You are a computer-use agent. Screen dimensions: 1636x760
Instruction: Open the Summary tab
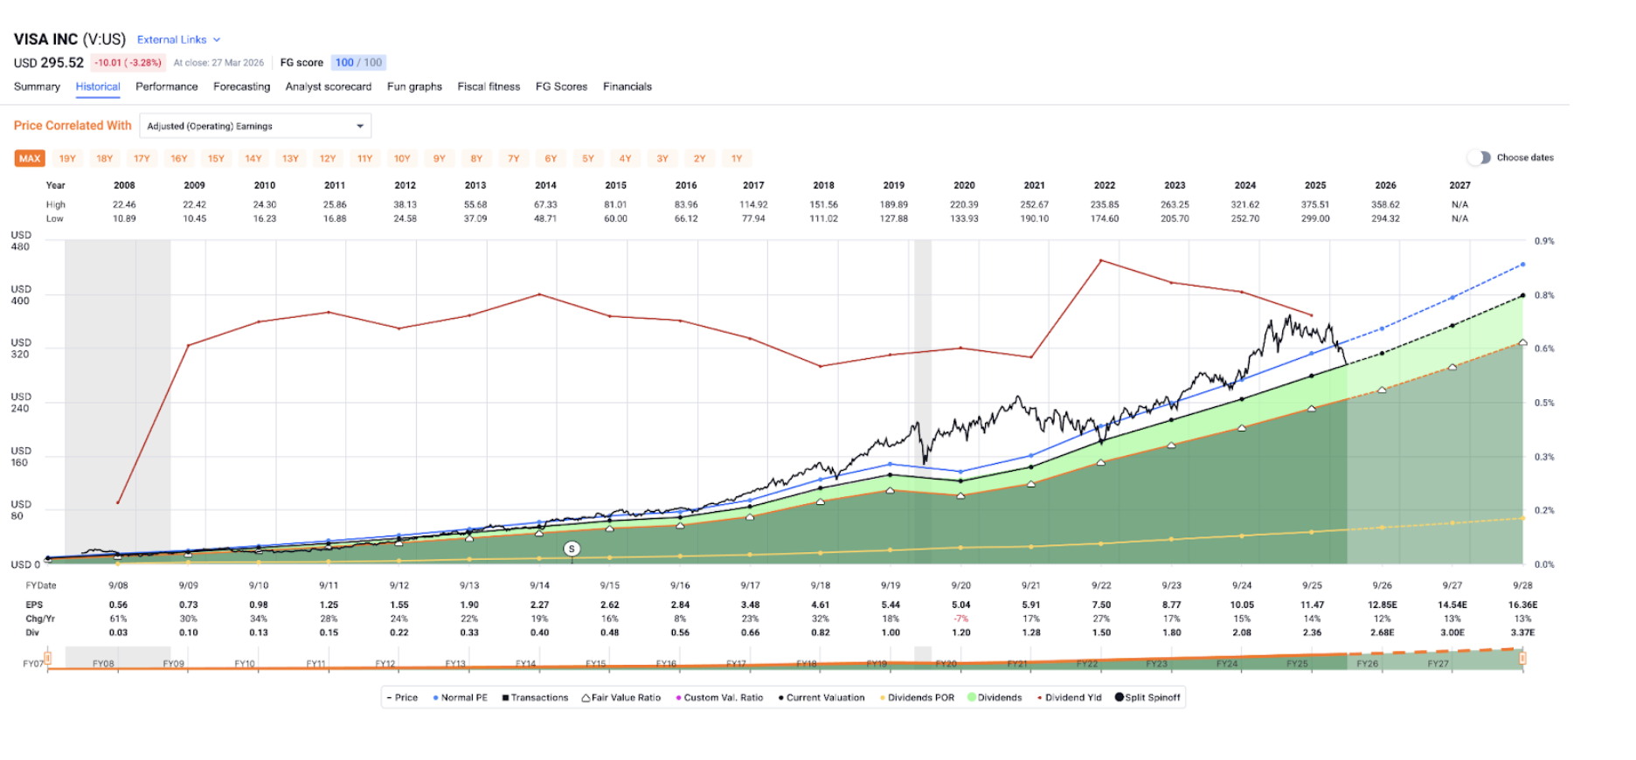(x=37, y=86)
